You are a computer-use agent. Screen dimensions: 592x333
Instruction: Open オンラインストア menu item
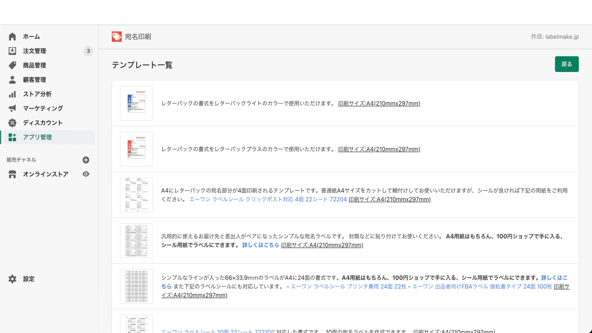[x=46, y=174]
